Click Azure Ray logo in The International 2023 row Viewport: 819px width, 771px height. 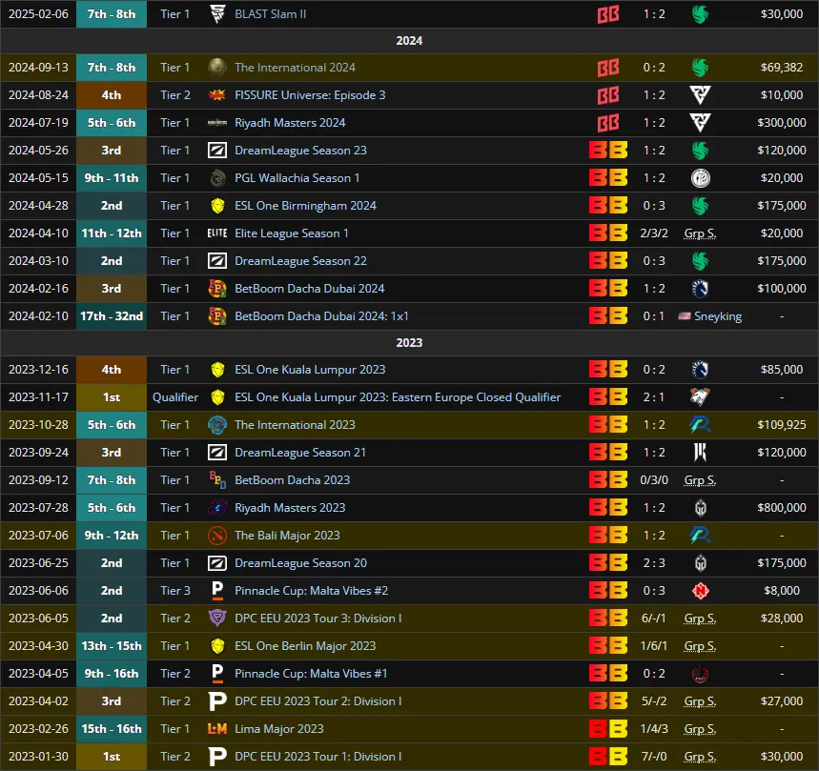point(700,425)
